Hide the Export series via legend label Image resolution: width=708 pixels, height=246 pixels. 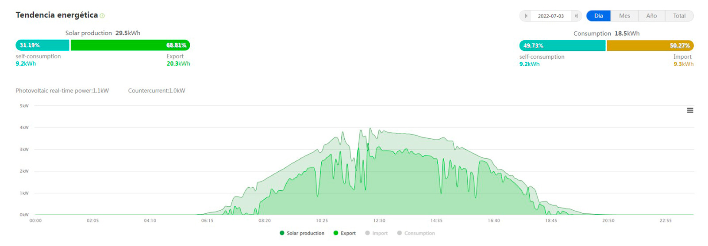coord(348,233)
